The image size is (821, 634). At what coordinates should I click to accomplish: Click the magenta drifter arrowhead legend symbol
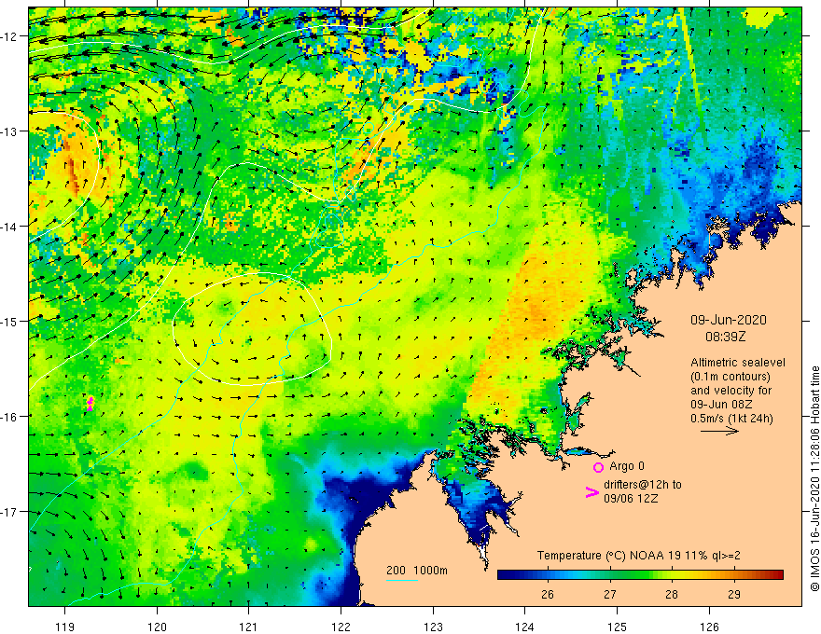point(592,492)
